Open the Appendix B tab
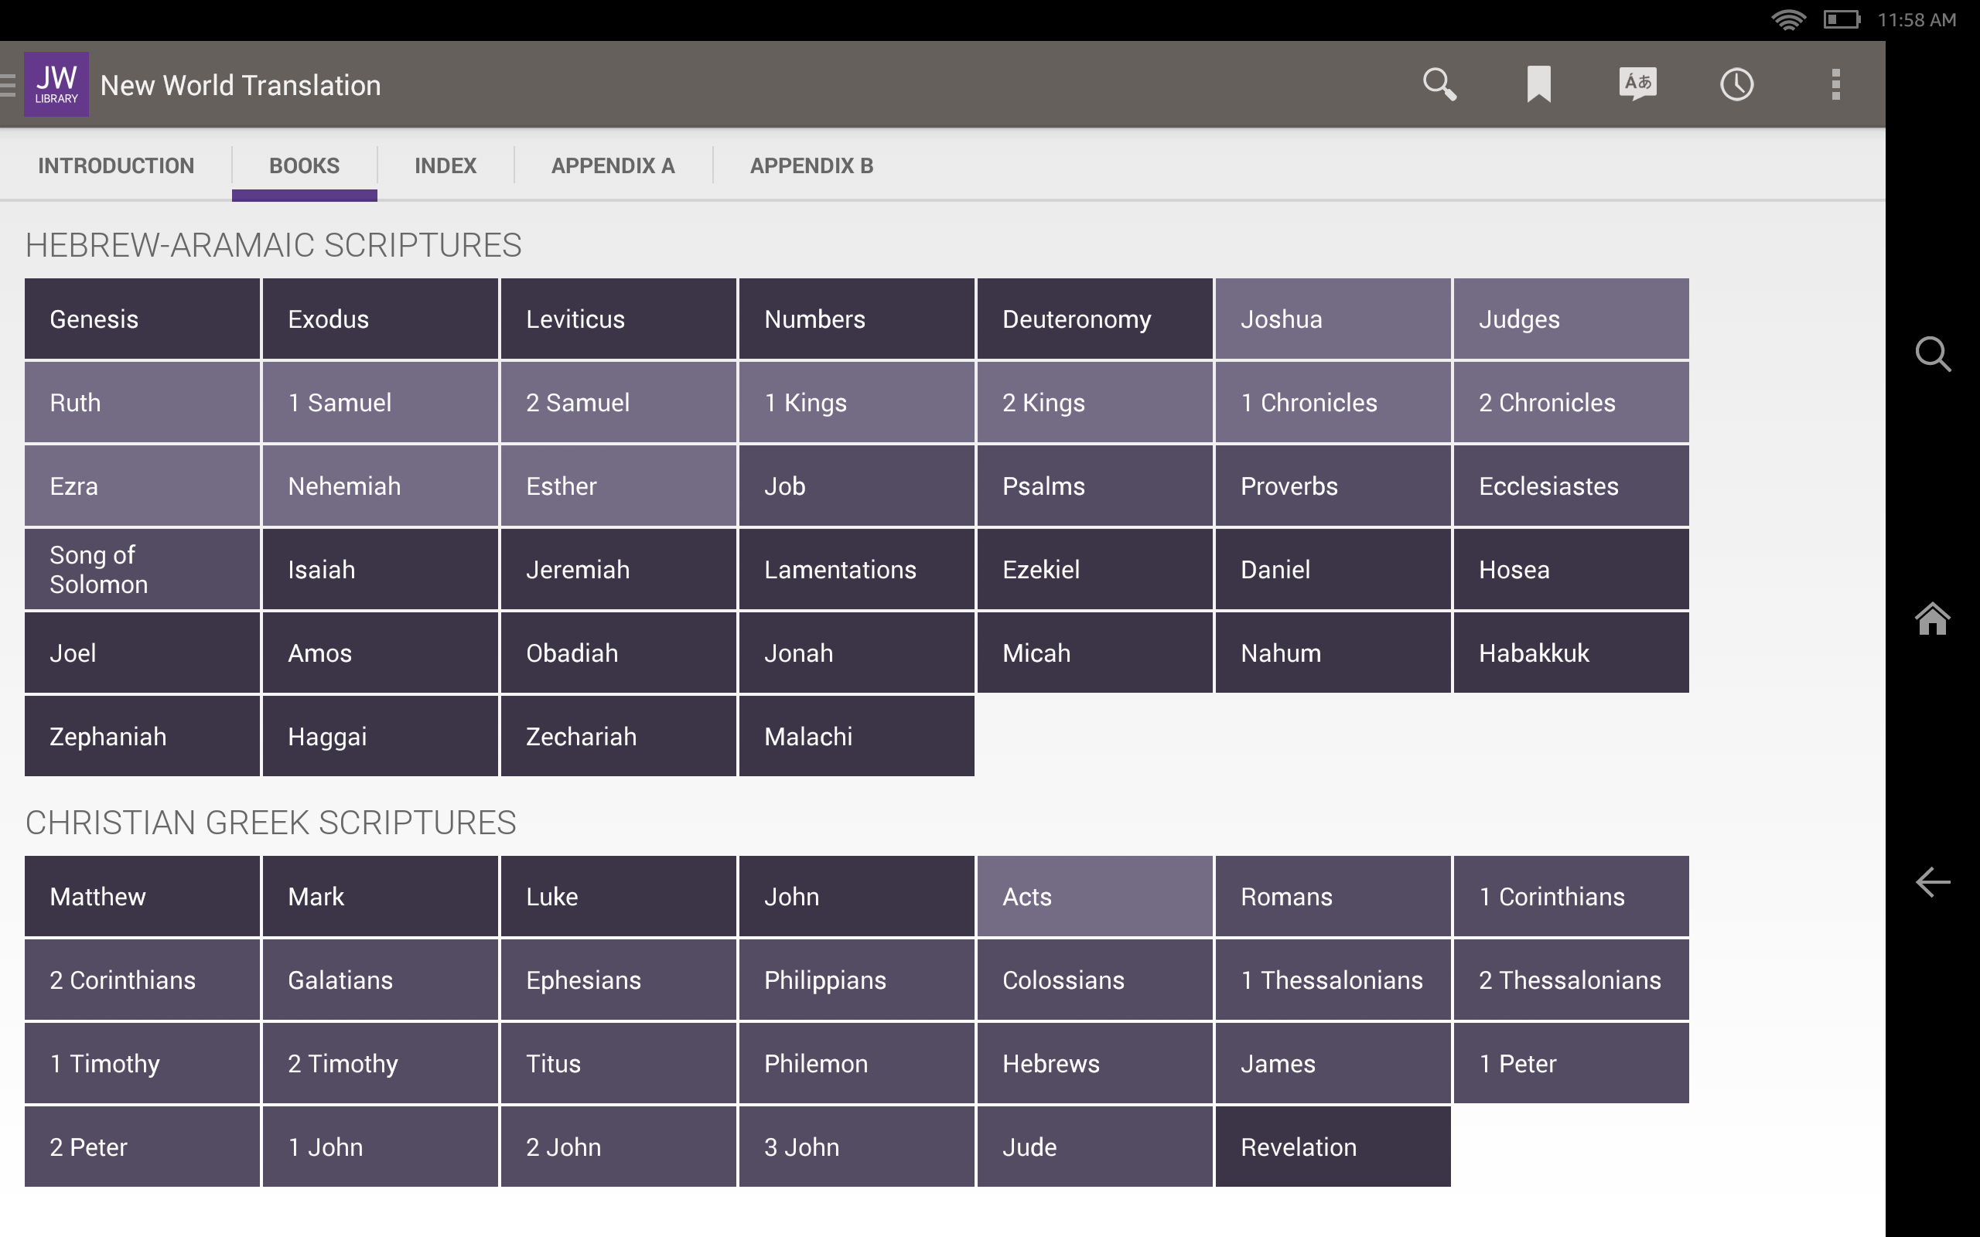 811,166
